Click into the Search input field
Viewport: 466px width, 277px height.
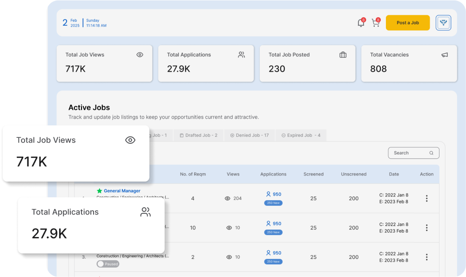point(407,153)
